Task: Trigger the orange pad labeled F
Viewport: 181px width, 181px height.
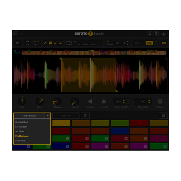Action: pyautogui.click(x=120, y=146)
